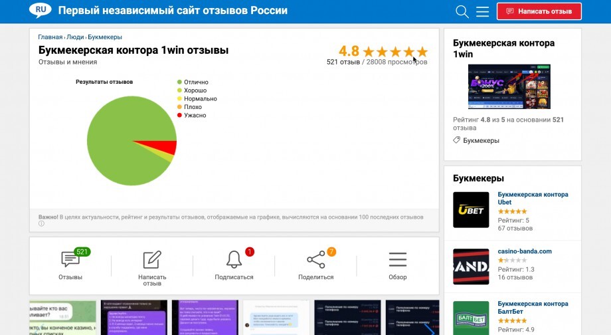Go to Главная breadcrumb link
This screenshot has height=335, width=611.
pyautogui.click(x=50, y=37)
